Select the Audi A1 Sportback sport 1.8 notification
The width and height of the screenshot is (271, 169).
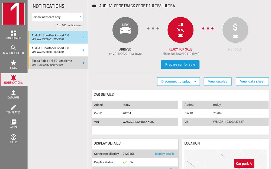58,50
